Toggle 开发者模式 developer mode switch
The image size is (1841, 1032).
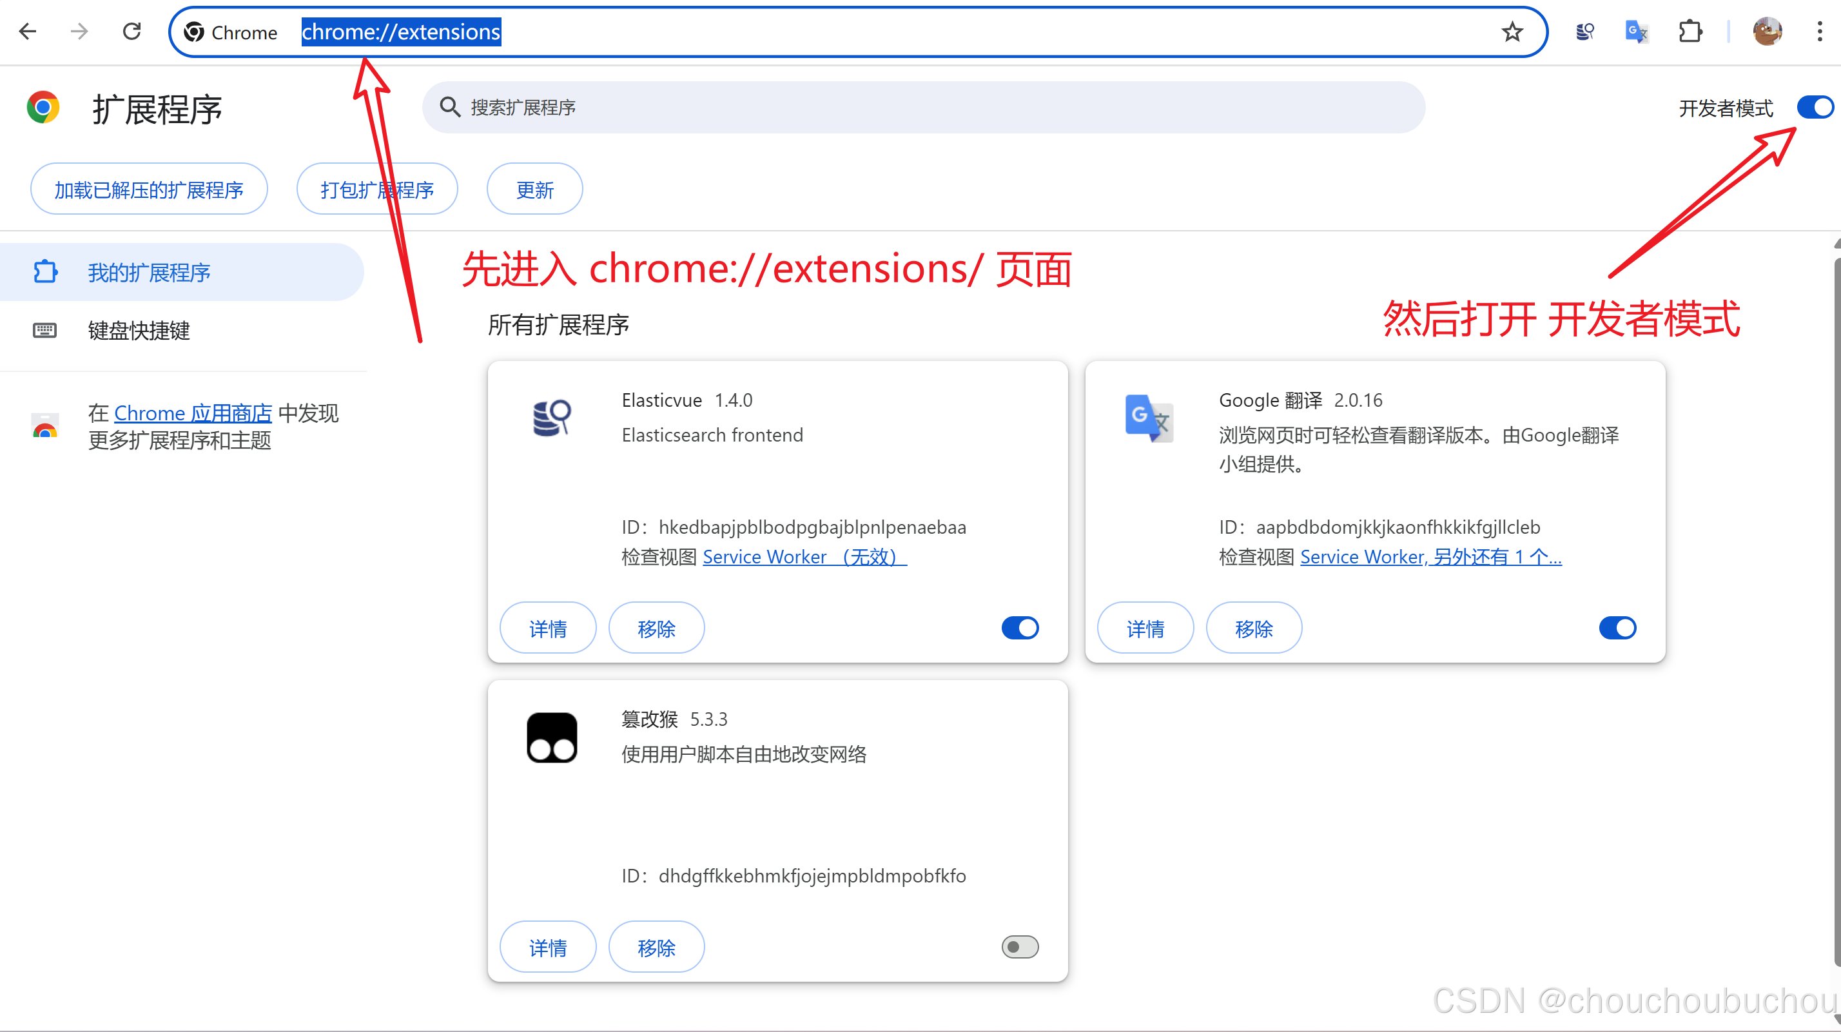coord(1815,107)
